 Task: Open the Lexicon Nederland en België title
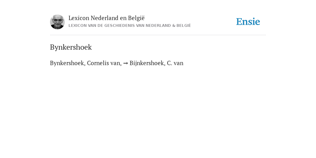pyautogui.click(x=106, y=18)
